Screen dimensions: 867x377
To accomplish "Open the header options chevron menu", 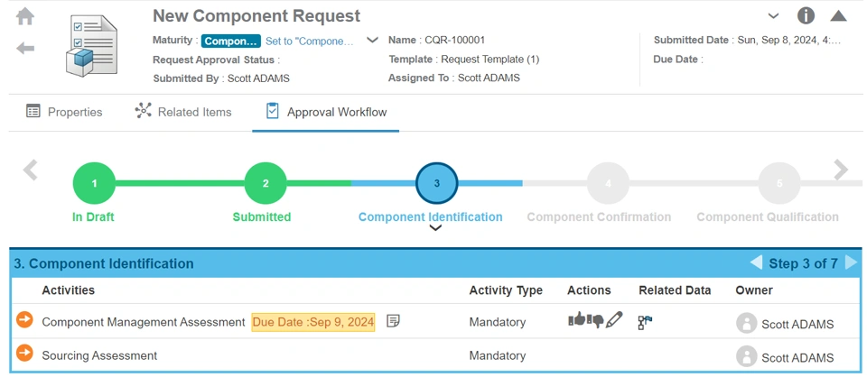I will coord(773,16).
